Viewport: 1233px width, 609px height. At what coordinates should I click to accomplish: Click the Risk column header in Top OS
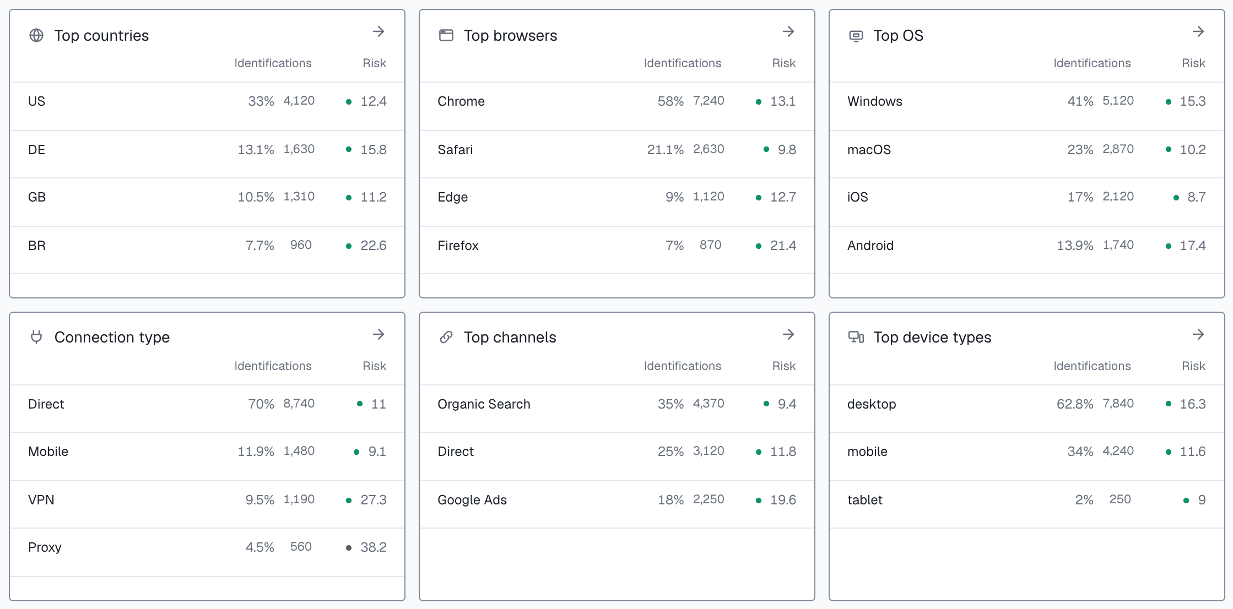[x=1193, y=63]
